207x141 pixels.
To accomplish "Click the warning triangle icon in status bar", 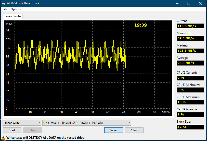I will (3, 138).
